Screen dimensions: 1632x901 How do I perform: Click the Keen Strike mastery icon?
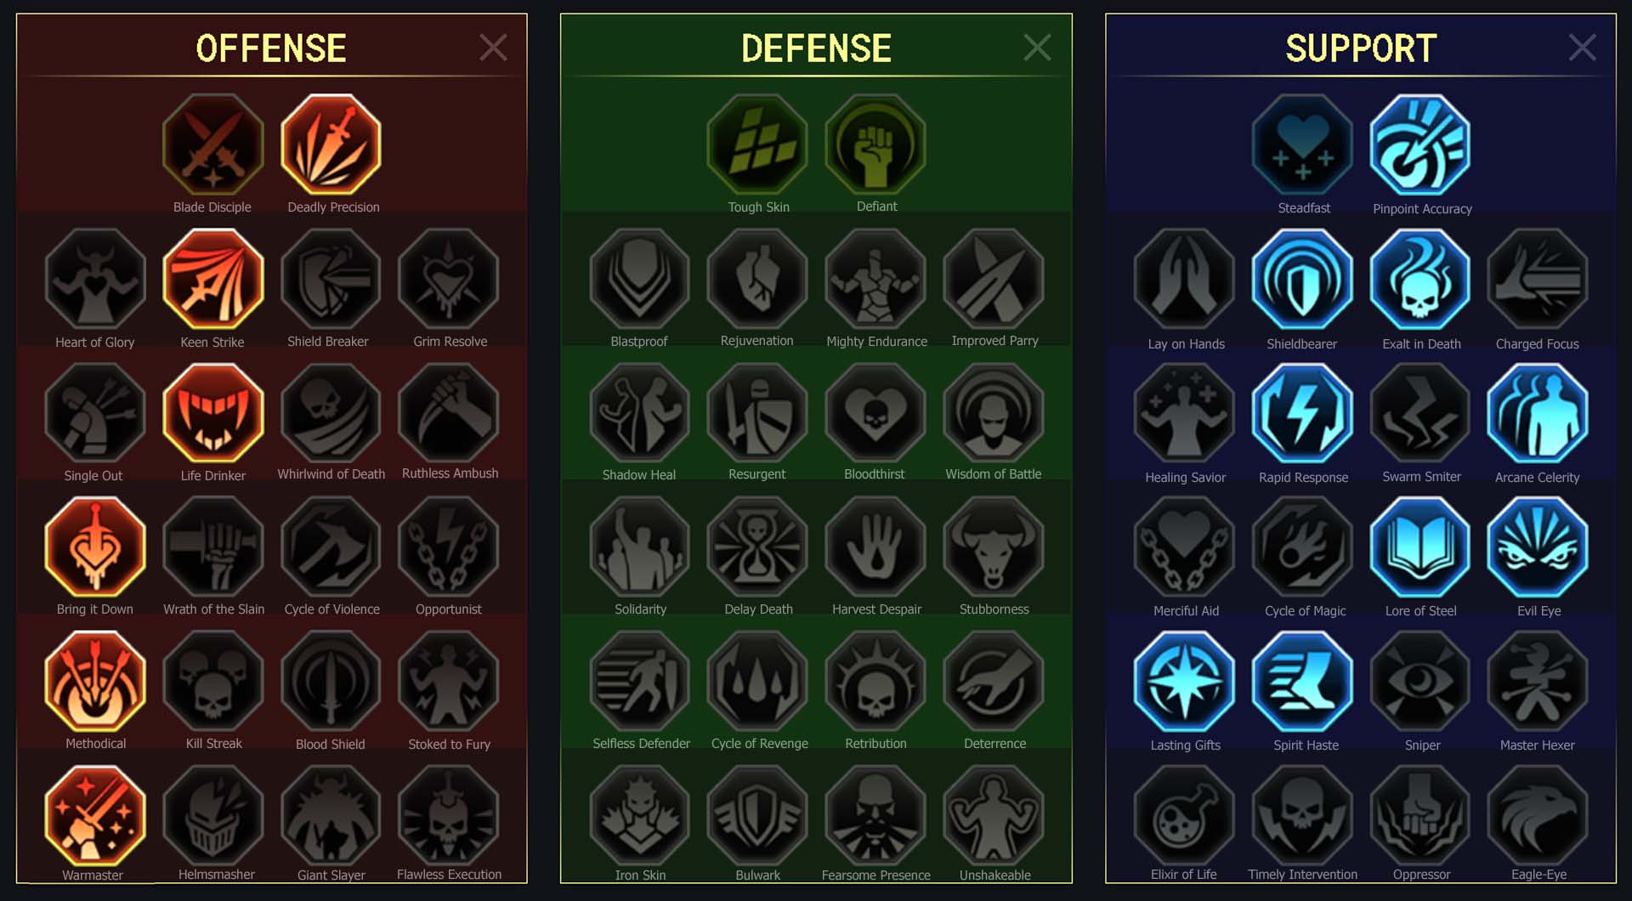pos(213,279)
